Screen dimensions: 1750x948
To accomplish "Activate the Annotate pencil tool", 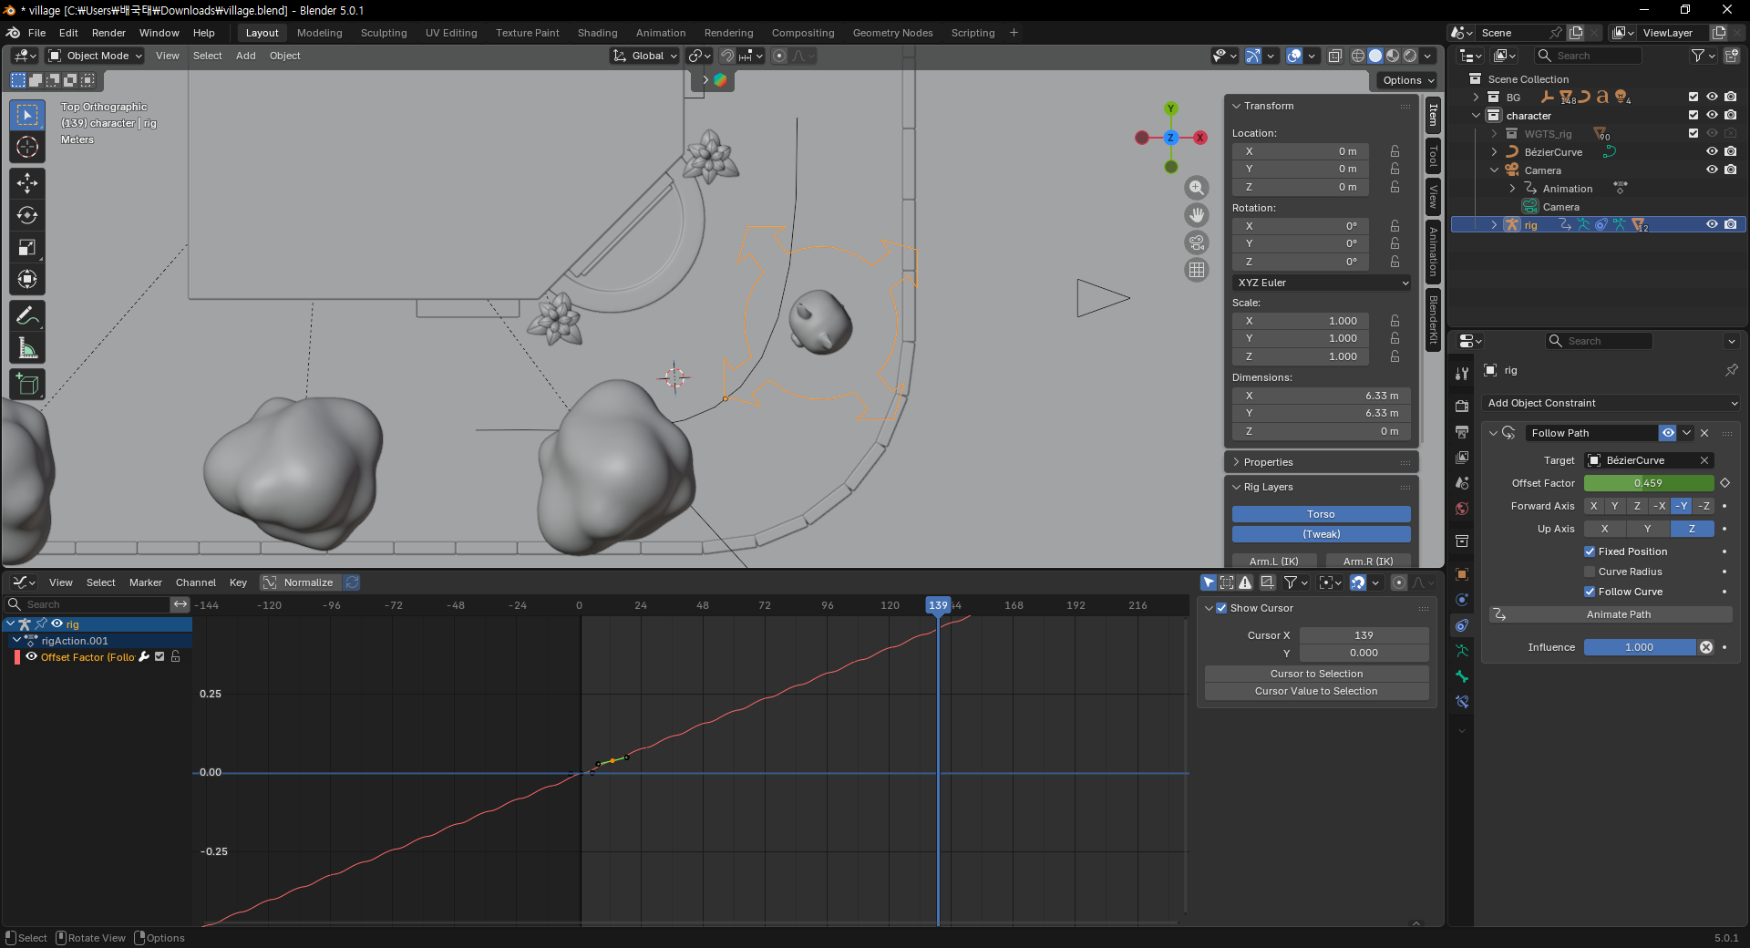I will [27, 316].
